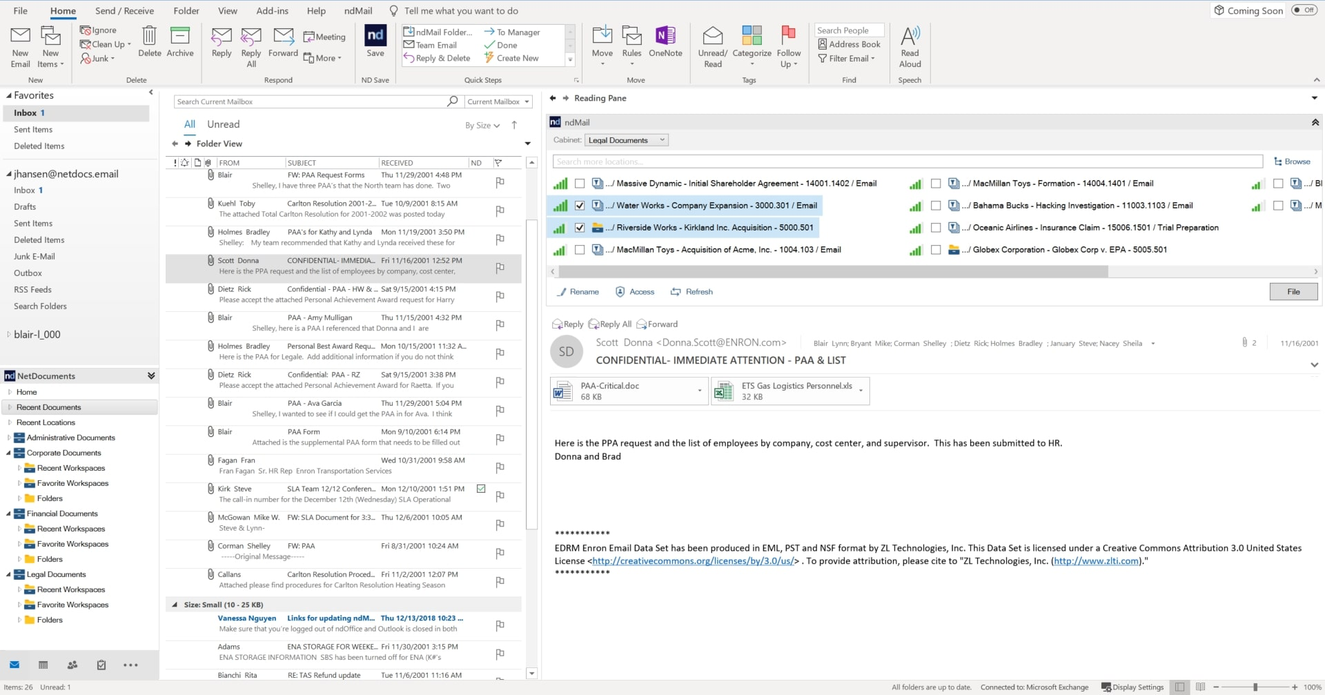The image size is (1325, 695).
Task: Expand Administrative Documents cabinet
Action: pyautogui.click(x=8, y=438)
